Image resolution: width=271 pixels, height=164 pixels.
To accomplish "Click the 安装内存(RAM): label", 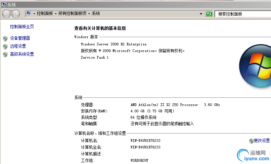I will coord(95,111).
